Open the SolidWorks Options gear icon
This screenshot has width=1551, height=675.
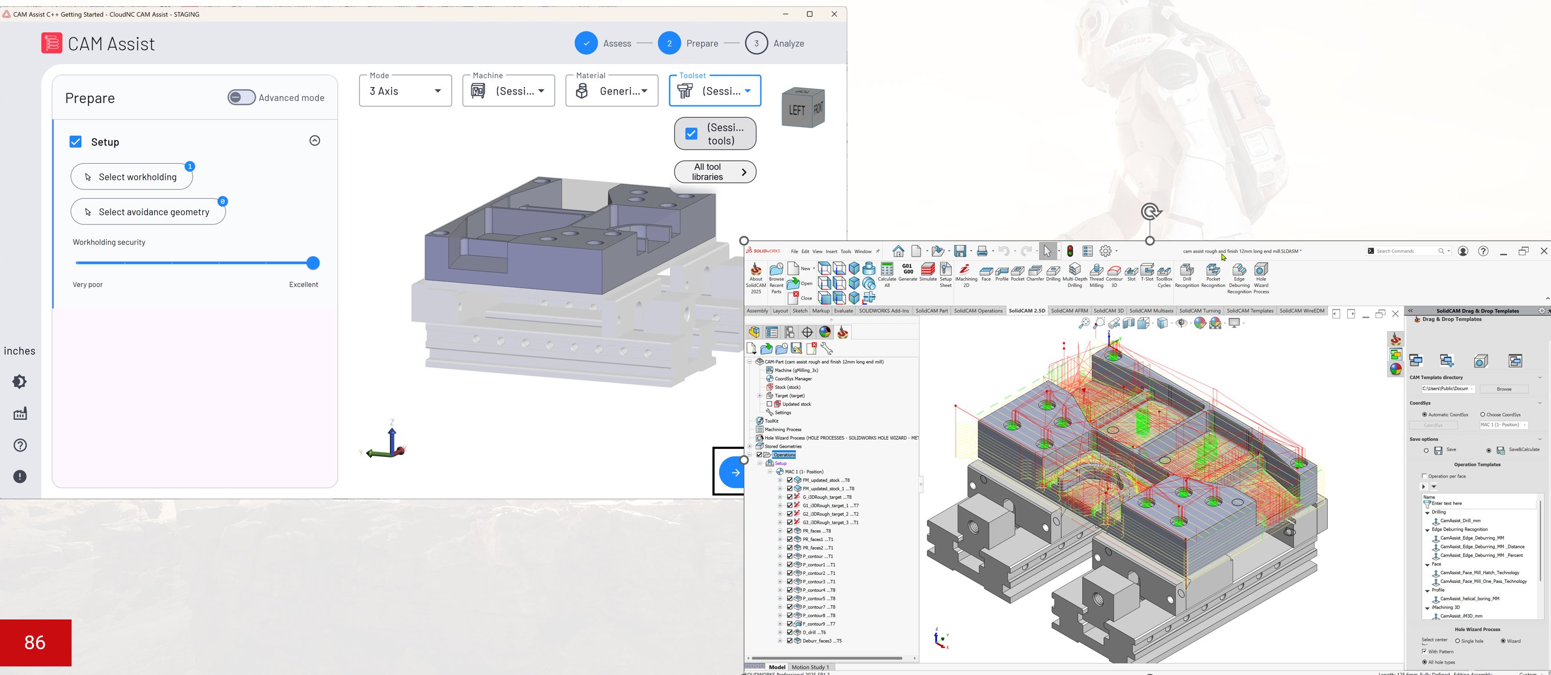(1106, 251)
